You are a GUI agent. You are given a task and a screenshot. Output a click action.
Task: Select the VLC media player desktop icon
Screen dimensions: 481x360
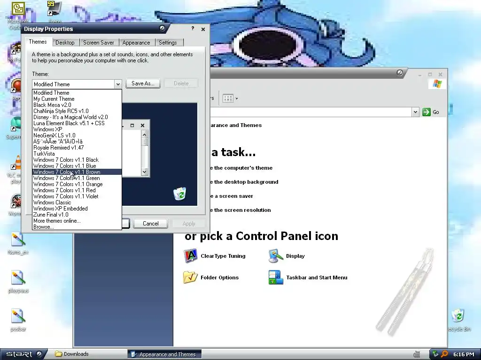[x=16, y=163]
